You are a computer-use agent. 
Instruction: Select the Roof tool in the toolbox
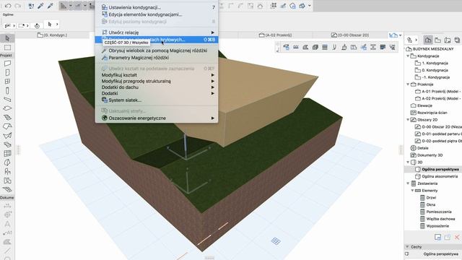coord(7,126)
